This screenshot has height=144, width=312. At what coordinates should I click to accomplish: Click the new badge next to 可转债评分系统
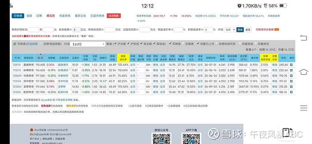(x=277, y=30)
